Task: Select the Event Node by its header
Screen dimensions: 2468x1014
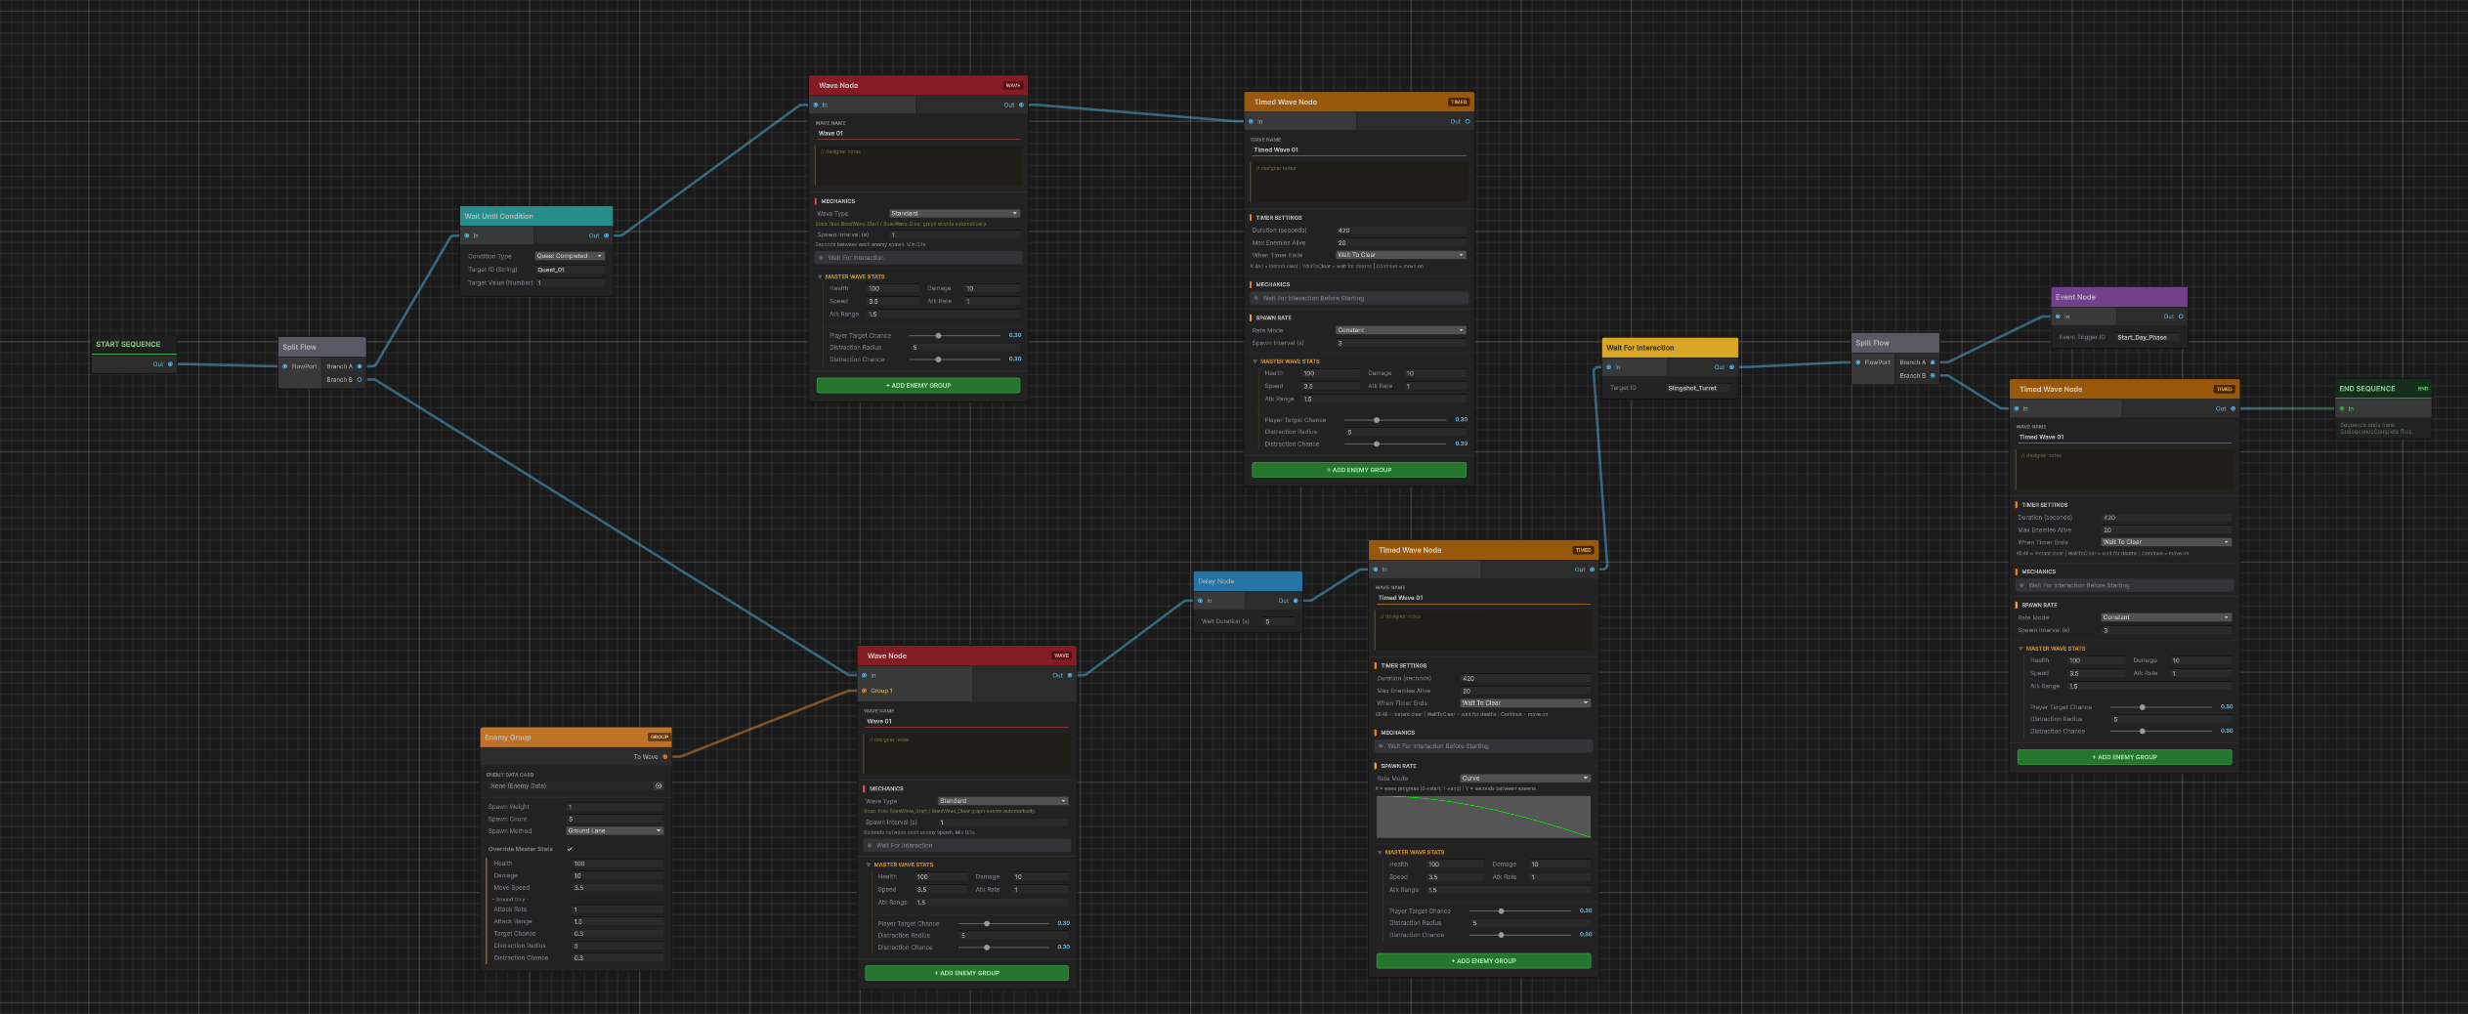Action: (x=2119, y=297)
